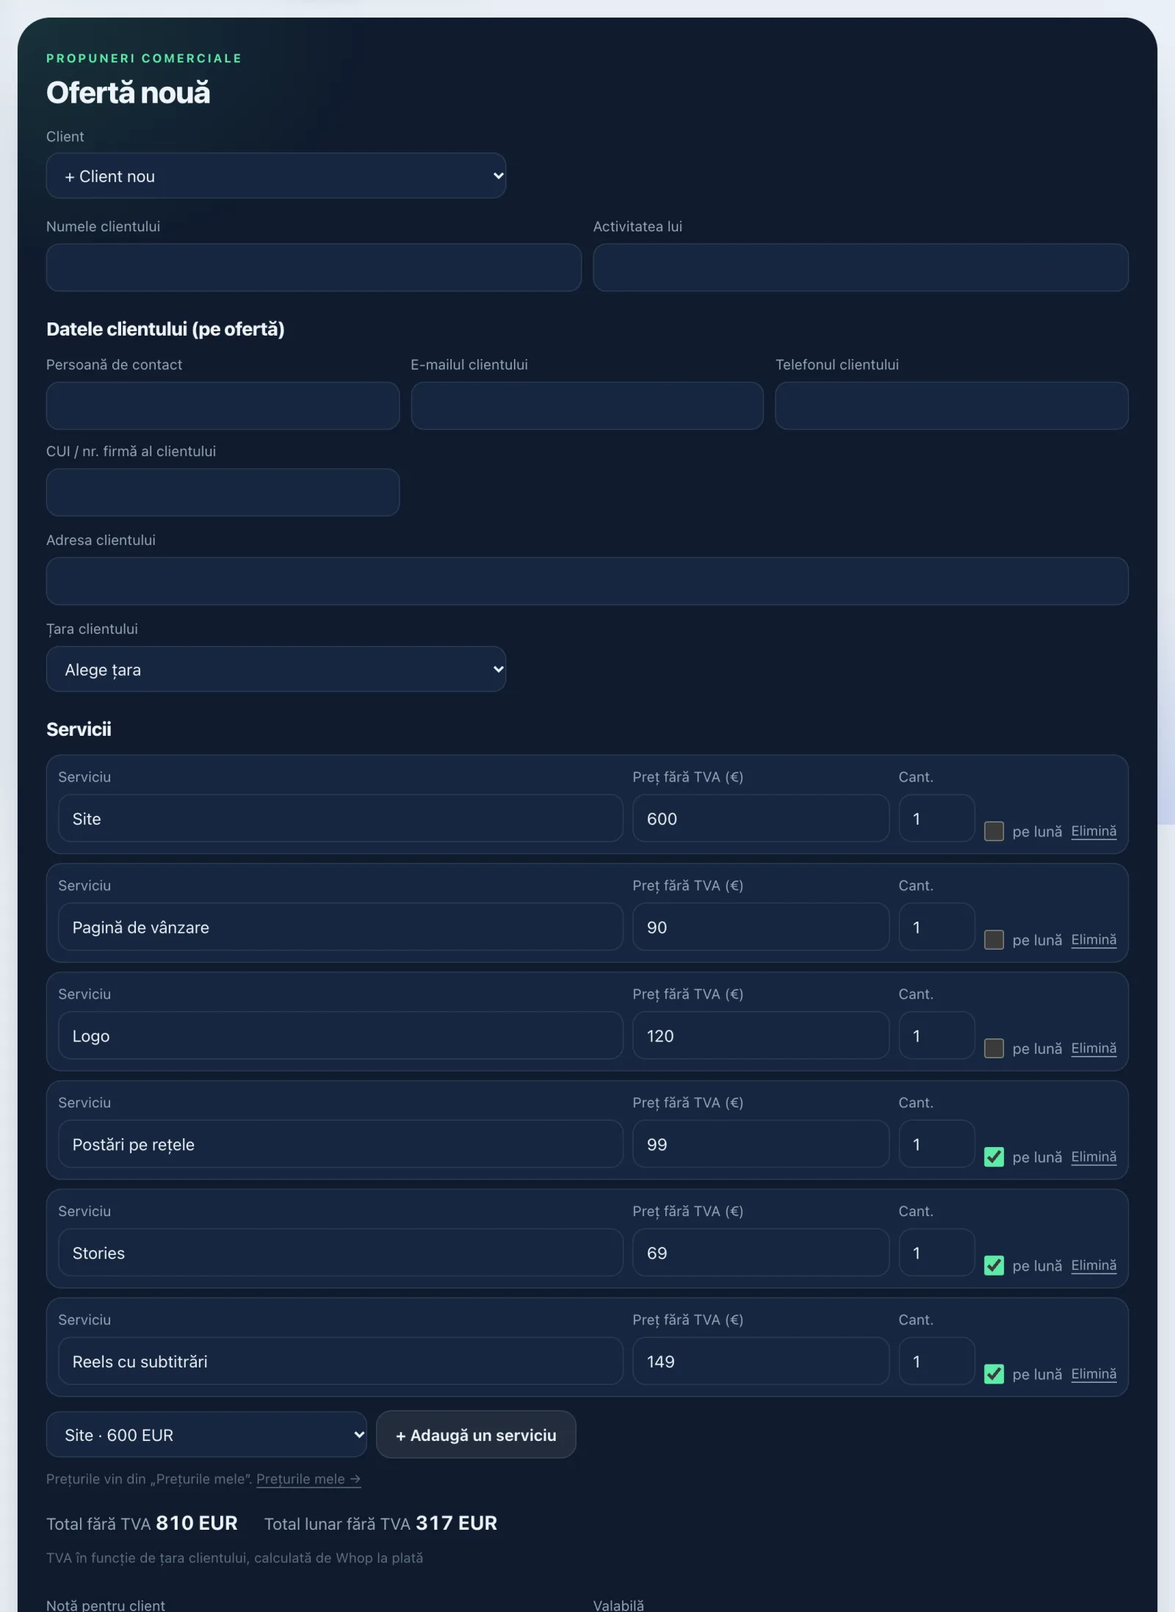Focus the Numele clientului input field

314,267
